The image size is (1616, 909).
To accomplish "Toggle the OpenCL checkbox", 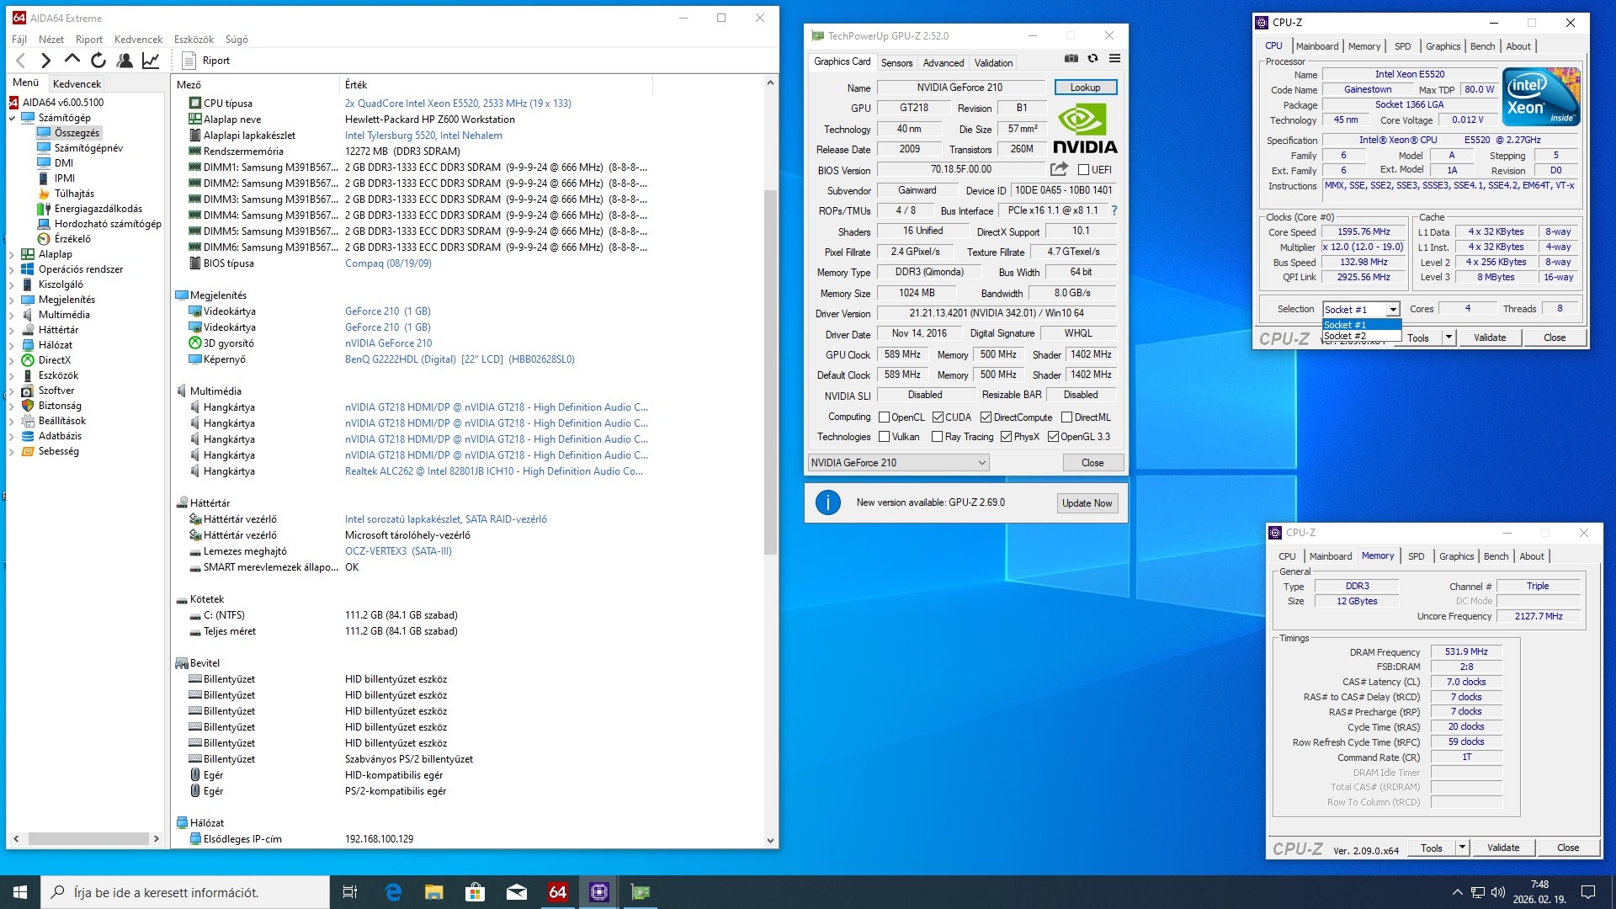I will coord(884,417).
